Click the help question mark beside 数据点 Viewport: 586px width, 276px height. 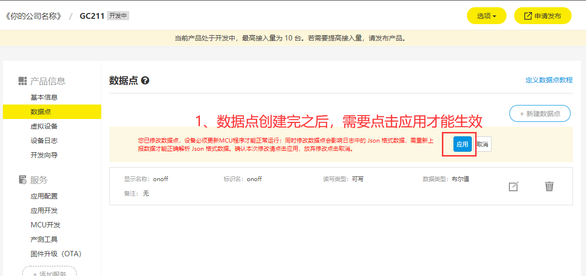(145, 81)
